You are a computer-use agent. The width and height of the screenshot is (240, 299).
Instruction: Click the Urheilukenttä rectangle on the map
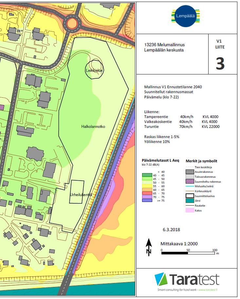(77, 192)
